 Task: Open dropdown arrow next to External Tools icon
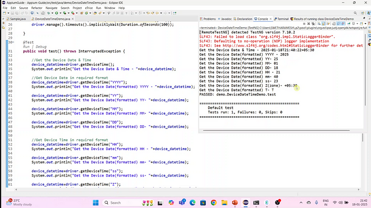pyautogui.click(x=77, y=13)
